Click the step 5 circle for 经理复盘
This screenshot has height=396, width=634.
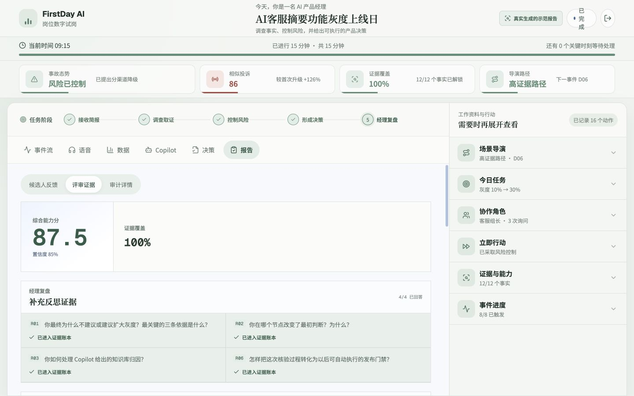click(x=368, y=120)
